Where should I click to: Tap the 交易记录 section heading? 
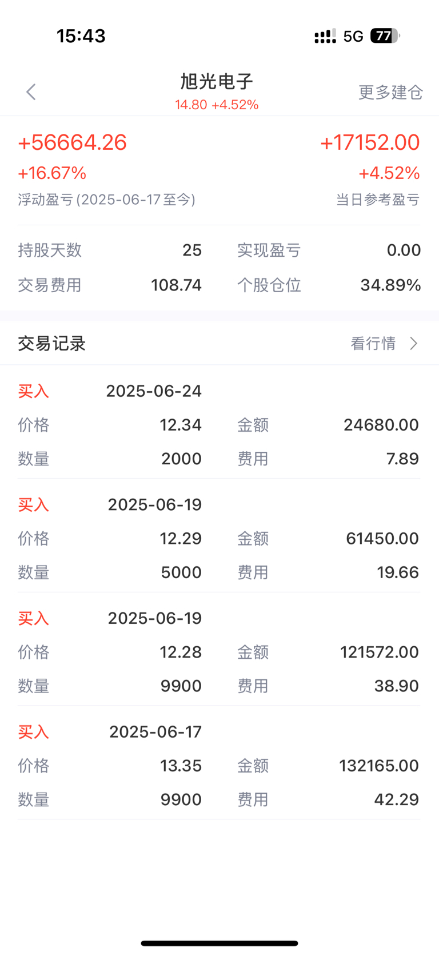click(x=52, y=343)
